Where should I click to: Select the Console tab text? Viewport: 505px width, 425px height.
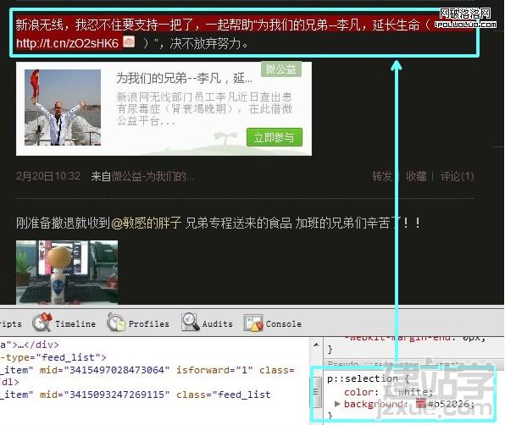[x=283, y=323]
